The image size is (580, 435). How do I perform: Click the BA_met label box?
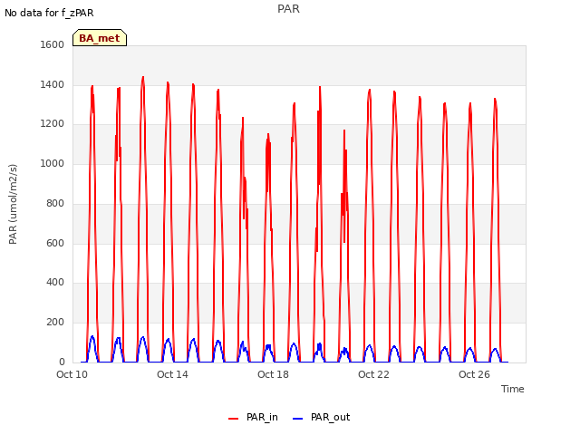(x=100, y=38)
